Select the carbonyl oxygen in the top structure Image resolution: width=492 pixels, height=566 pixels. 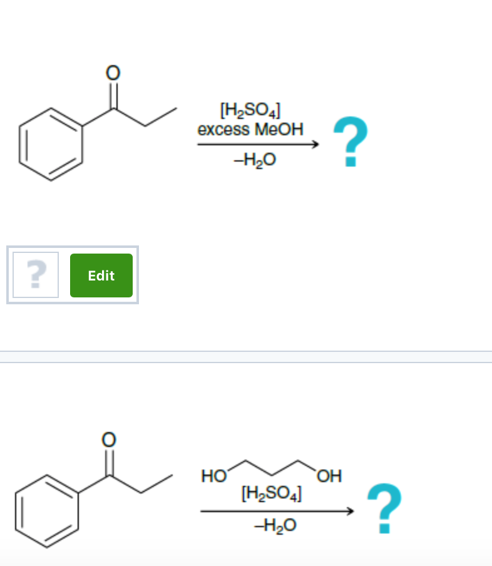click(x=113, y=71)
